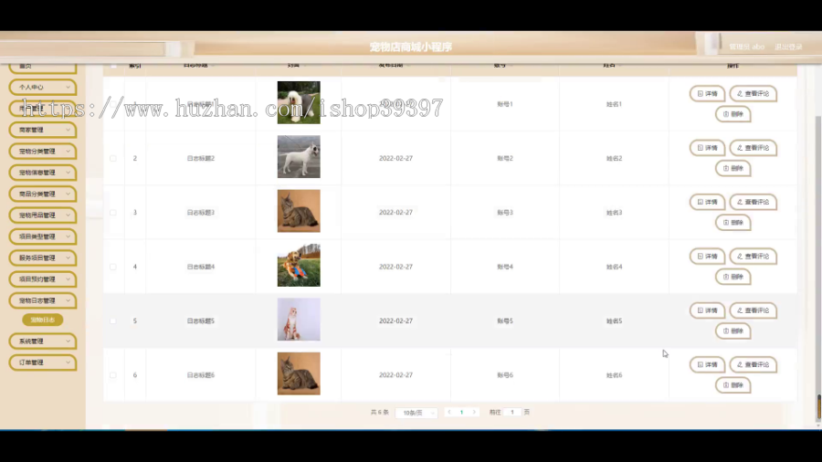822x462 pixels.
Task: Tick the checkbox for row 6
Action: (x=113, y=375)
